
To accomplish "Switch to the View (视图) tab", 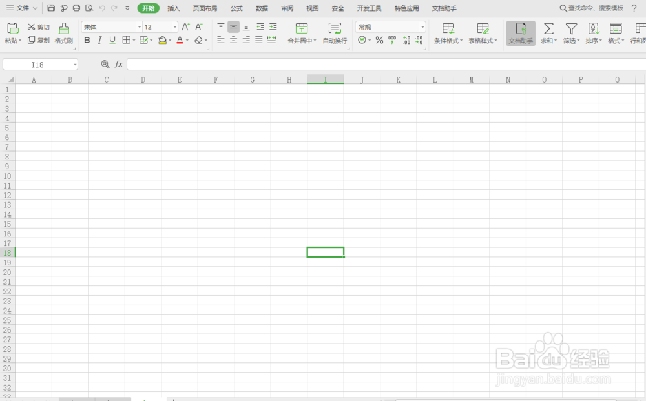I will click(312, 8).
